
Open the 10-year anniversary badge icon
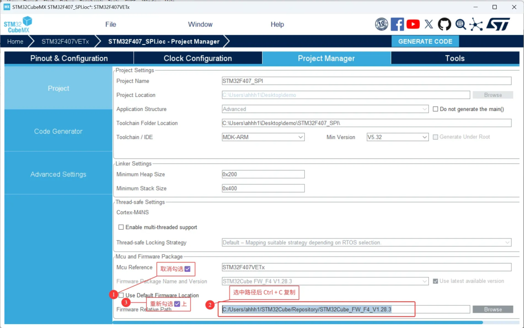pos(381,24)
